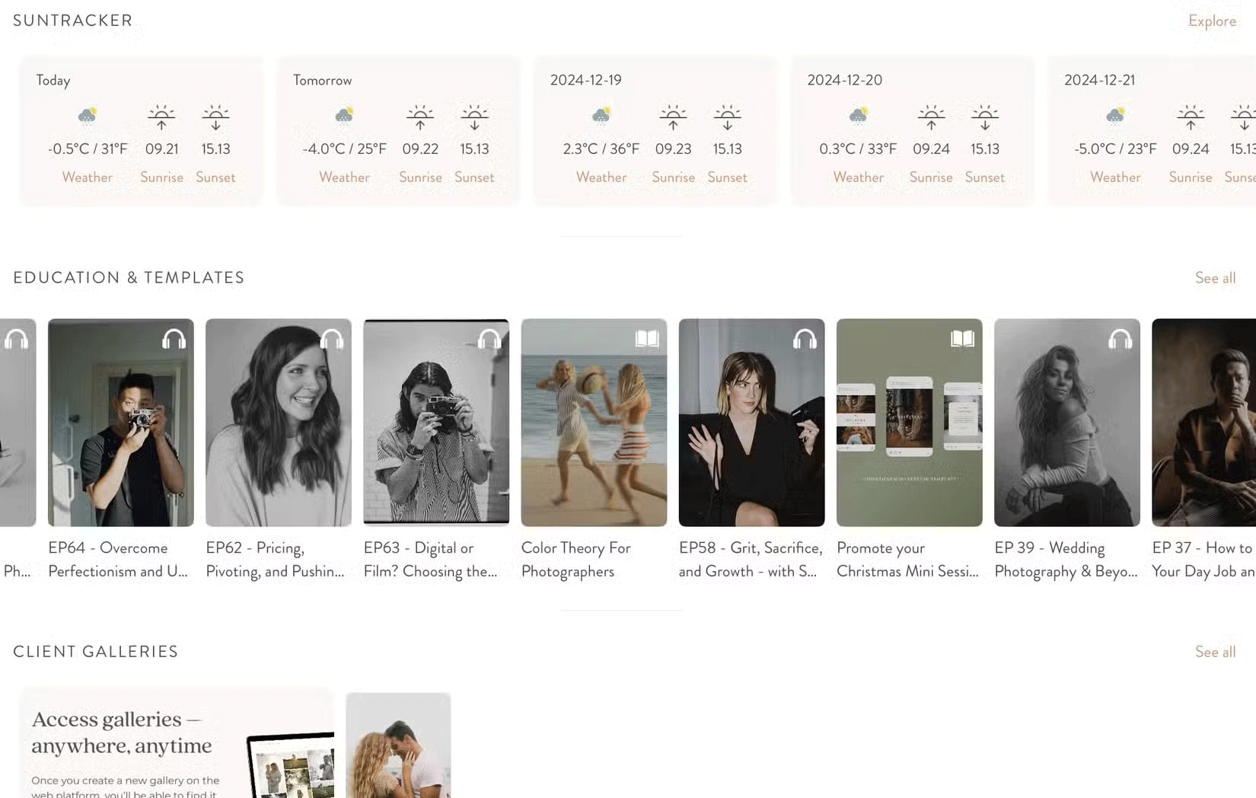Select Today's weather forecast card
Image resolution: width=1256 pixels, height=798 pixels.
coord(142,131)
